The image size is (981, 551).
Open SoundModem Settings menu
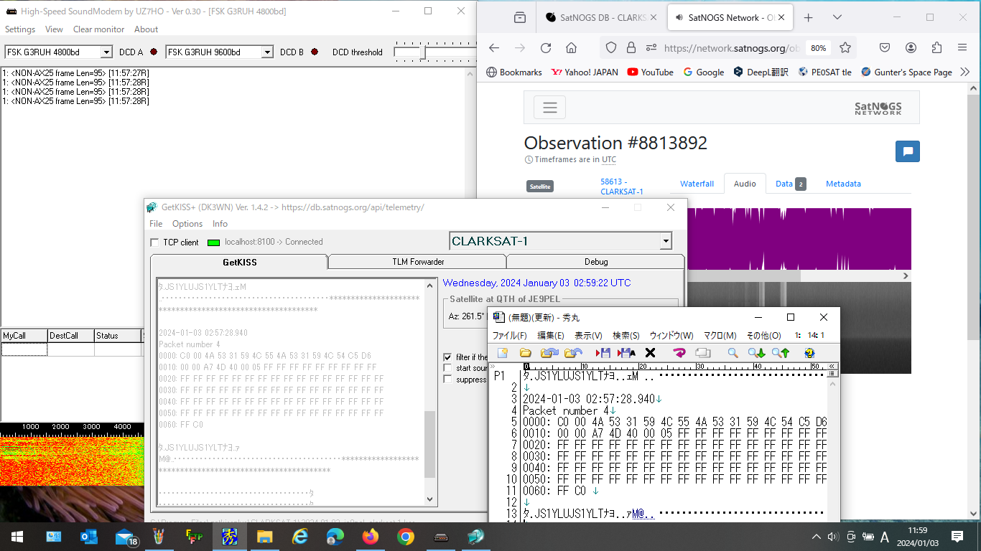(20, 29)
